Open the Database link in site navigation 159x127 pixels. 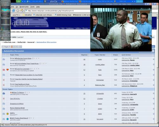(x=70, y=28)
